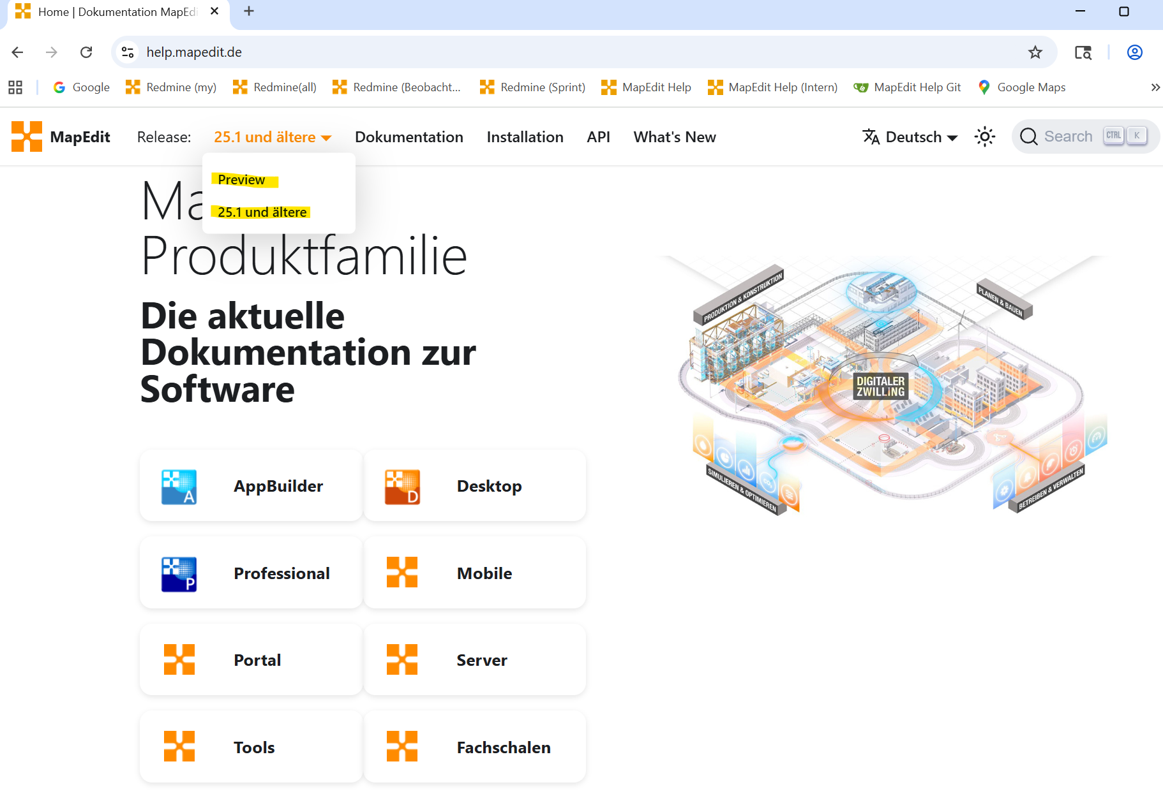
Task: Open the Redmine (Beobacht... bookmark
Action: (396, 87)
